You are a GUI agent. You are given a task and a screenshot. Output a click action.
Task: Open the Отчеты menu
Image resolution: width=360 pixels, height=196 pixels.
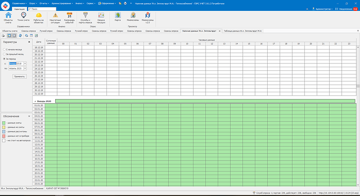(x=44, y=4)
